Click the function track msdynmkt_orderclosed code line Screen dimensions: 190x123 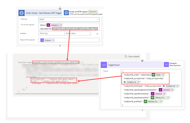coord(50,63)
